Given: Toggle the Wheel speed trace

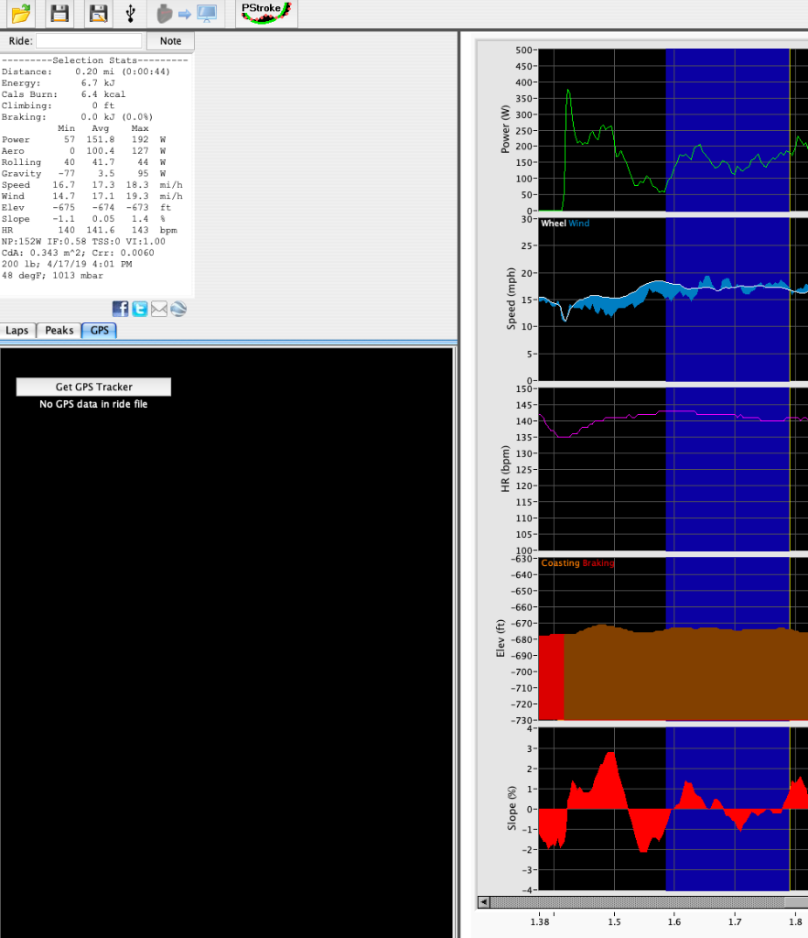Looking at the screenshot, I should [552, 222].
